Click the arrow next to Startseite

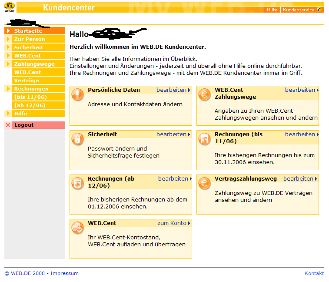pyautogui.click(x=8, y=30)
